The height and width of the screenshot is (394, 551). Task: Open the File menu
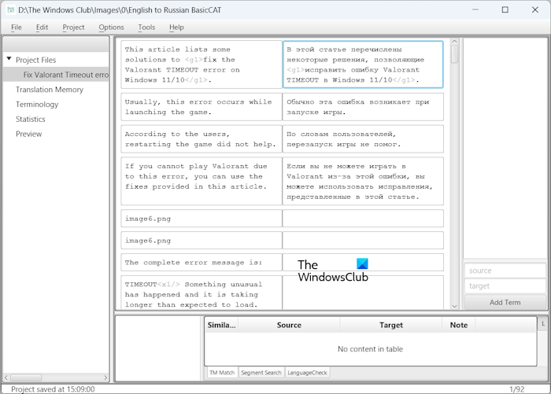pos(17,27)
